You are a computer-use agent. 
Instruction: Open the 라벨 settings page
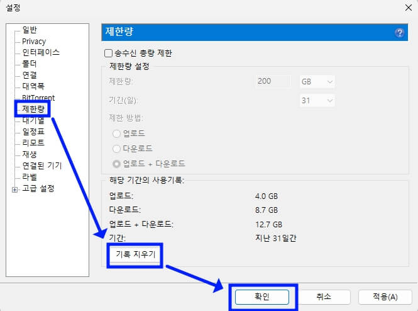(30, 177)
